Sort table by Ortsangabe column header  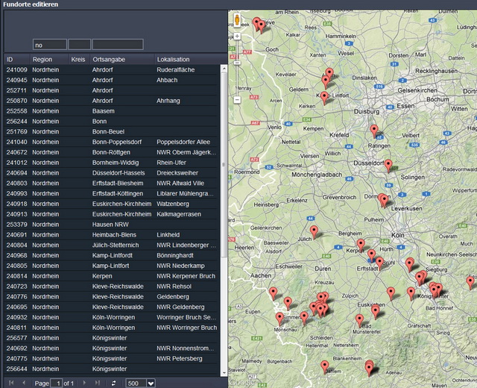point(109,59)
